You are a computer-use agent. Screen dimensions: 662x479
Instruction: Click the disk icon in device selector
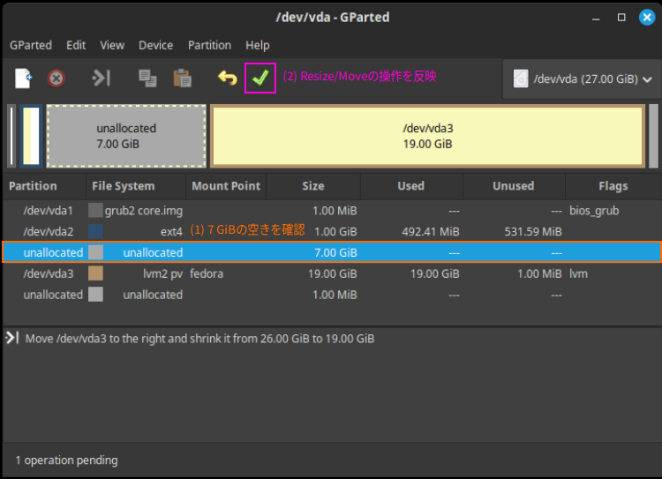[521, 79]
